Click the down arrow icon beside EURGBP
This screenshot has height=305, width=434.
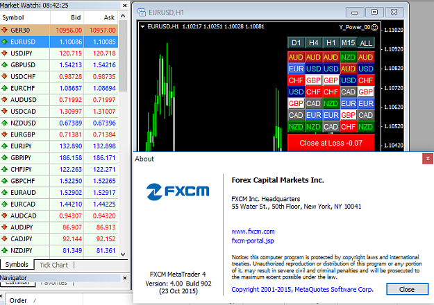(4, 134)
